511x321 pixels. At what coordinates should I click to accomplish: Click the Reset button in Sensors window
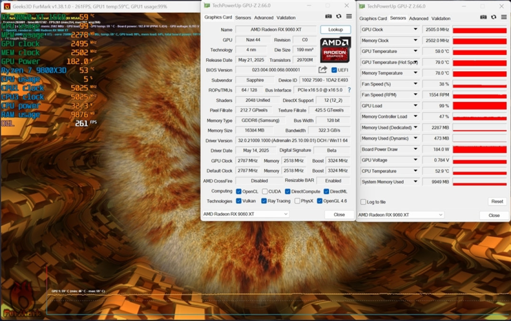tap(497, 201)
